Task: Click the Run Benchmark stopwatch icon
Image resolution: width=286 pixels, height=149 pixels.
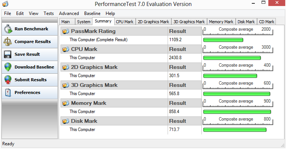Action: click(8, 29)
